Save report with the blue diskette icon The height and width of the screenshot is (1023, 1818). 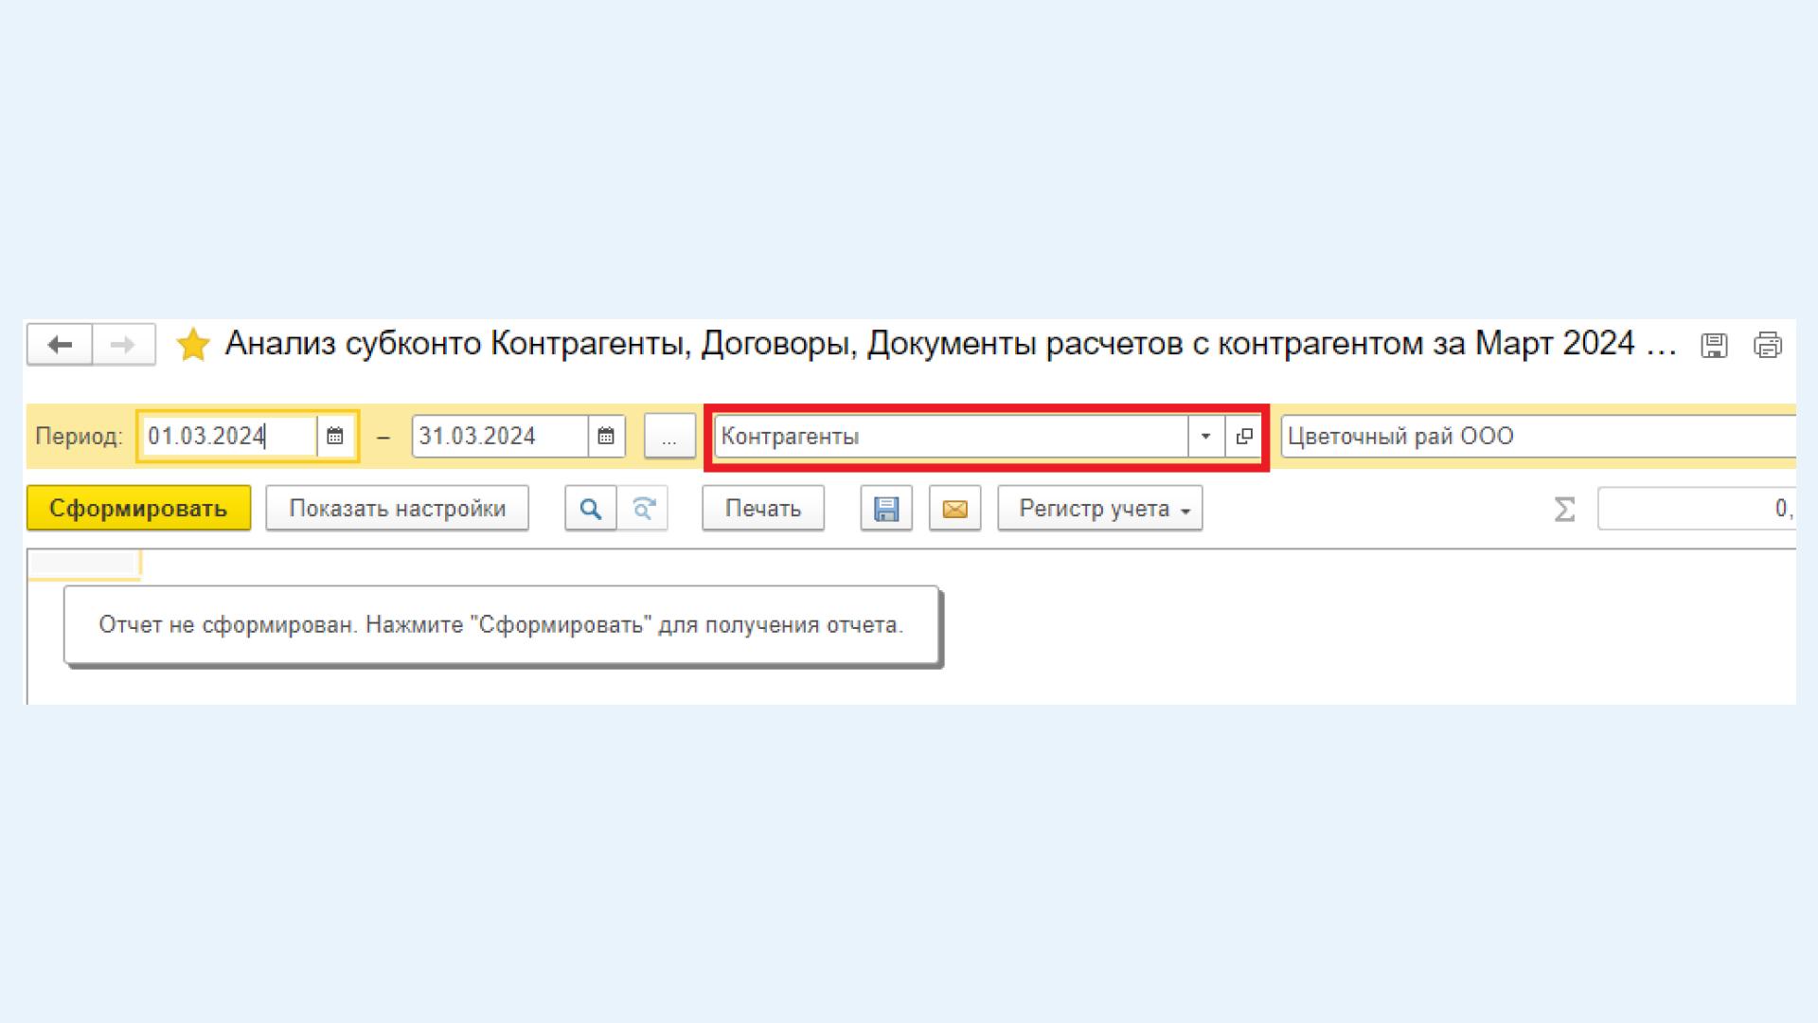tap(886, 509)
